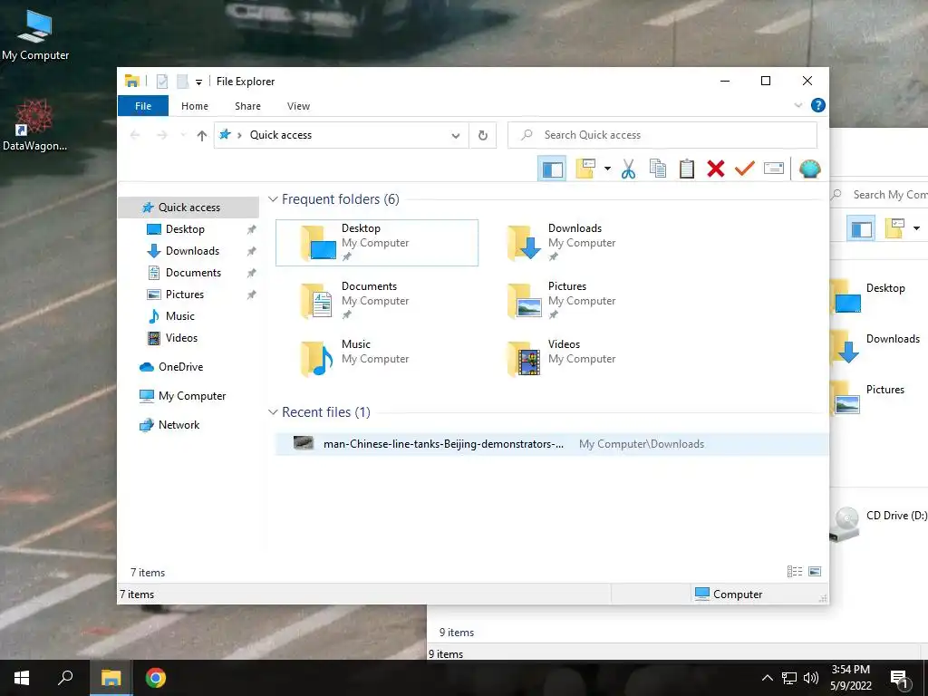Click the volume speaker tray icon
The image size is (928, 696).
coord(811,678)
